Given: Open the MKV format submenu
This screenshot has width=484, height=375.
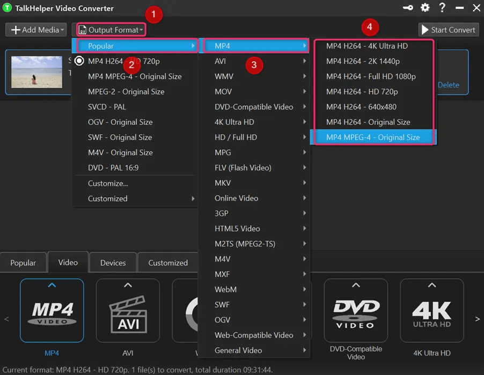Looking at the screenshot, I should point(254,183).
